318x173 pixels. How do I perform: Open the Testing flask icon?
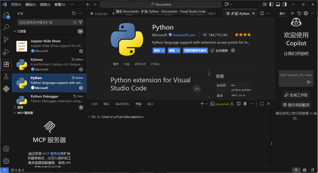point(6,76)
